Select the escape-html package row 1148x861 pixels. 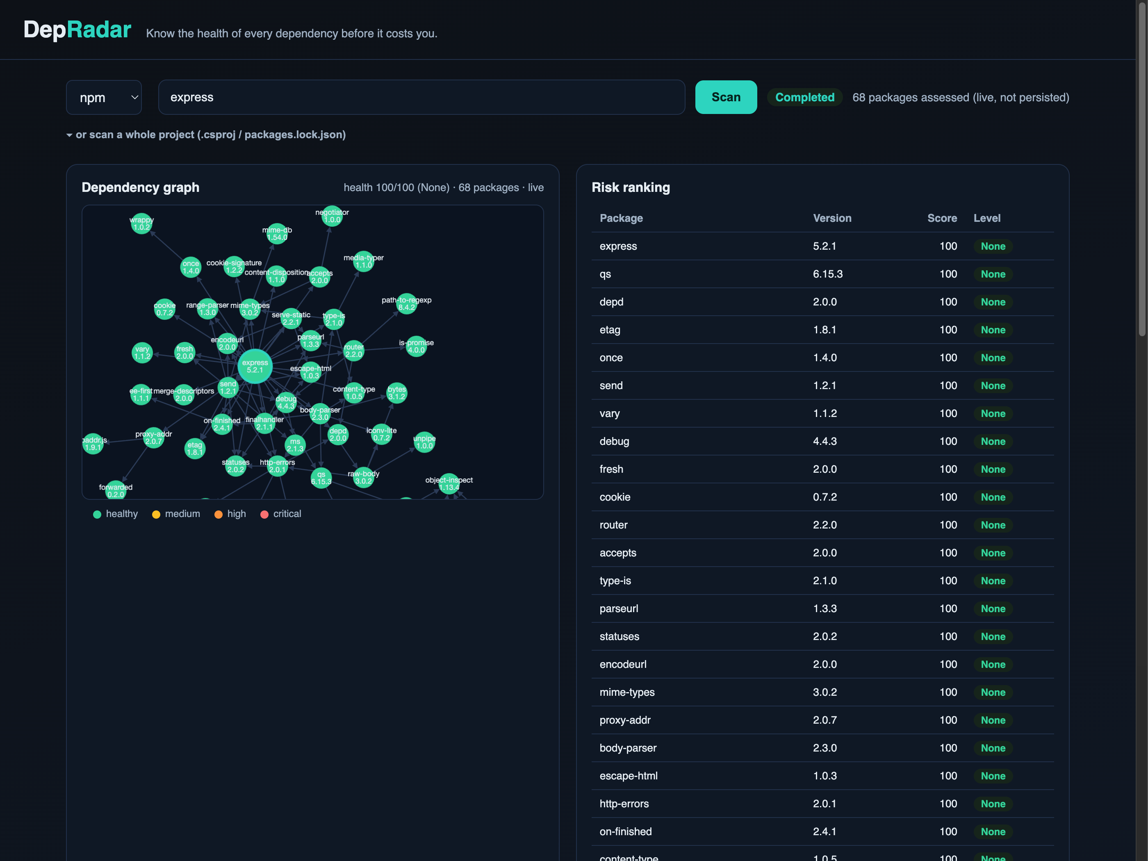(x=822, y=776)
